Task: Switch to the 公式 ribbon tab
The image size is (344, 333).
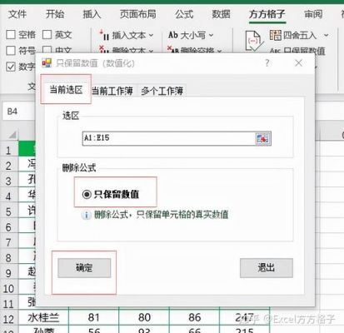Action: (x=184, y=14)
